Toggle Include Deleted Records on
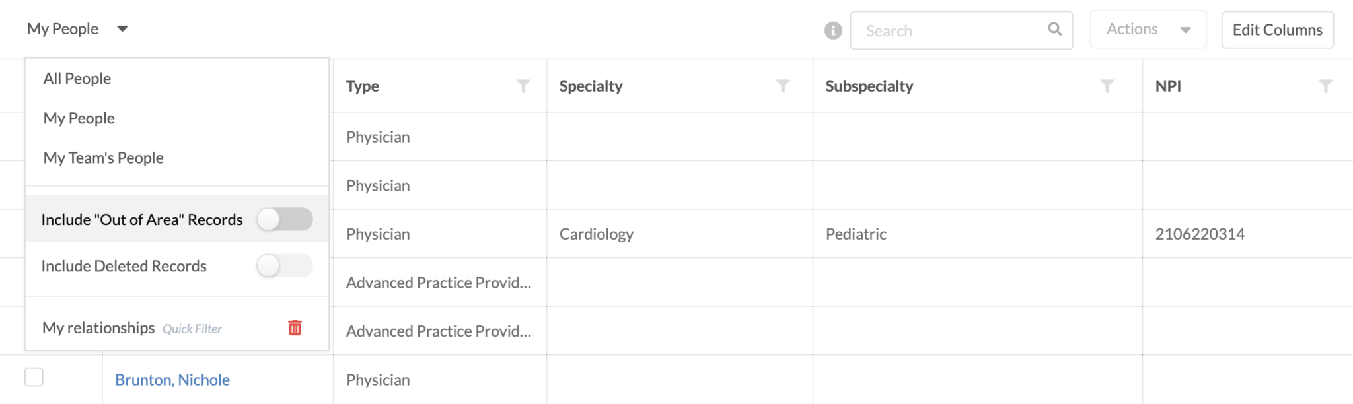Image resolution: width=1353 pixels, height=404 pixels. (x=285, y=265)
